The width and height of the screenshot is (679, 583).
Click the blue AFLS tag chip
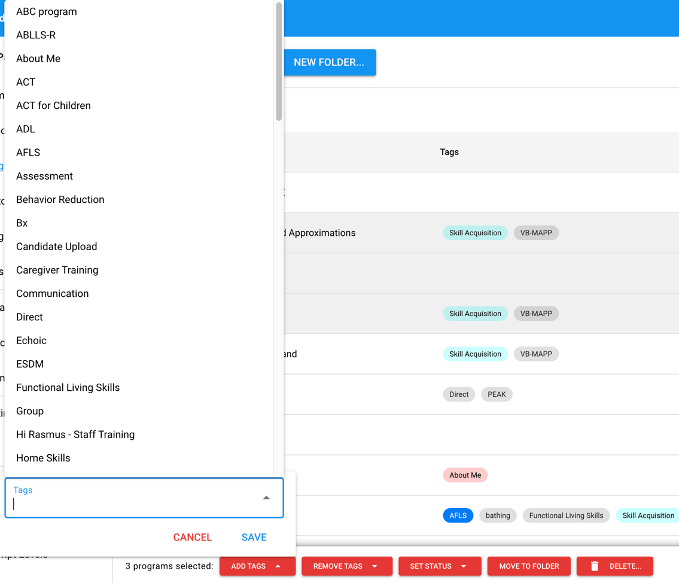click(x=458, y=515)
